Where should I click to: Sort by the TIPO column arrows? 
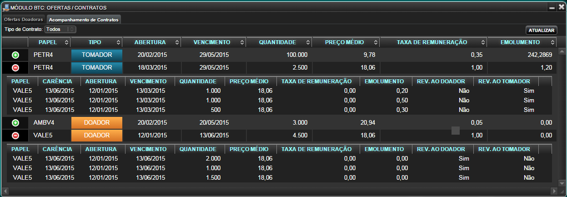119,42
